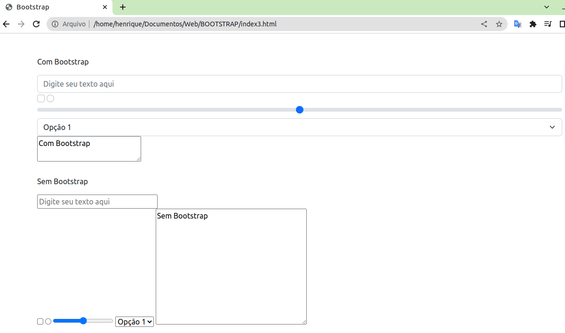This screenshot has width=565, height=333.
Task: Bookmark this page with the star
Action: (x=499, y=24)
